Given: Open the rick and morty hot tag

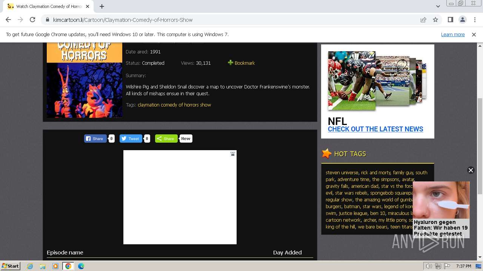Looking at the screenshot, I should [375, 172].
